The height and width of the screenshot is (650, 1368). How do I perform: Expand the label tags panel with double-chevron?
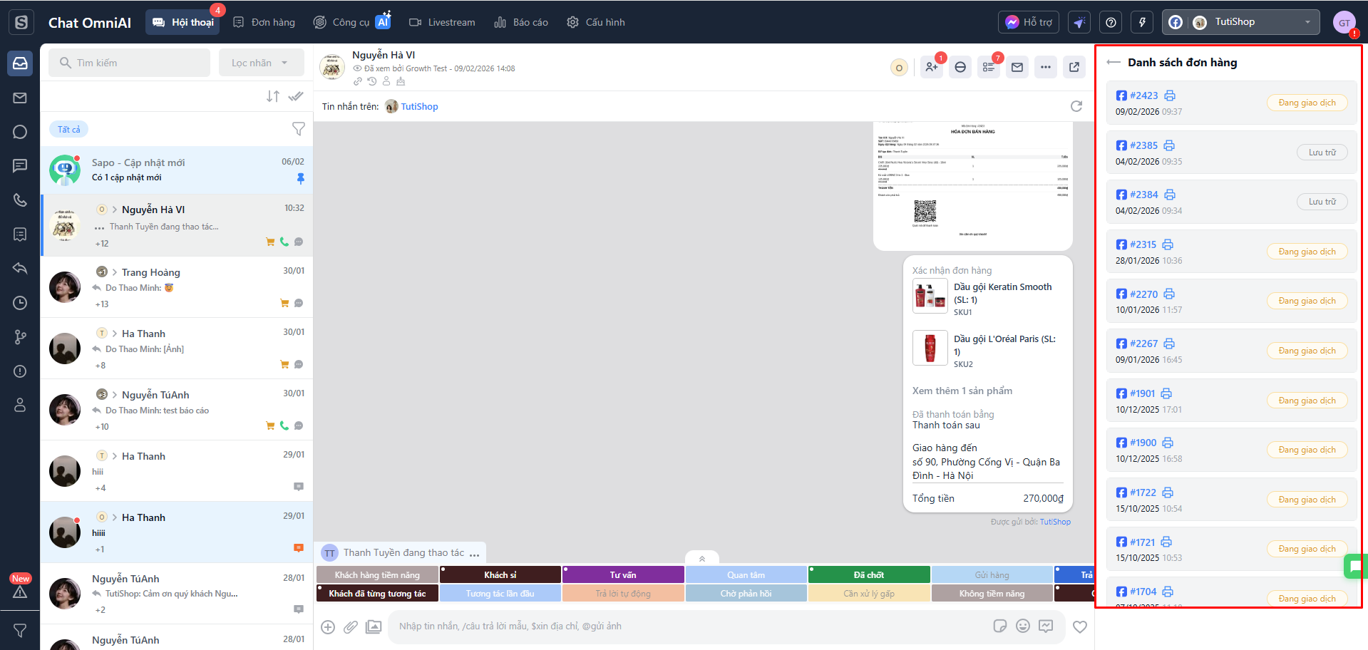coord(702,559)
